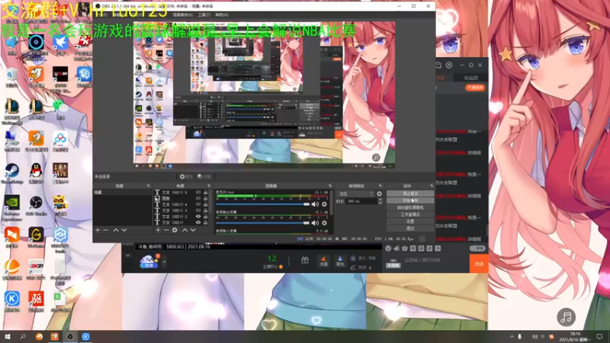Show hidden system tray icons
This screenshot has height=343, width=610.
tap(512, 337)
